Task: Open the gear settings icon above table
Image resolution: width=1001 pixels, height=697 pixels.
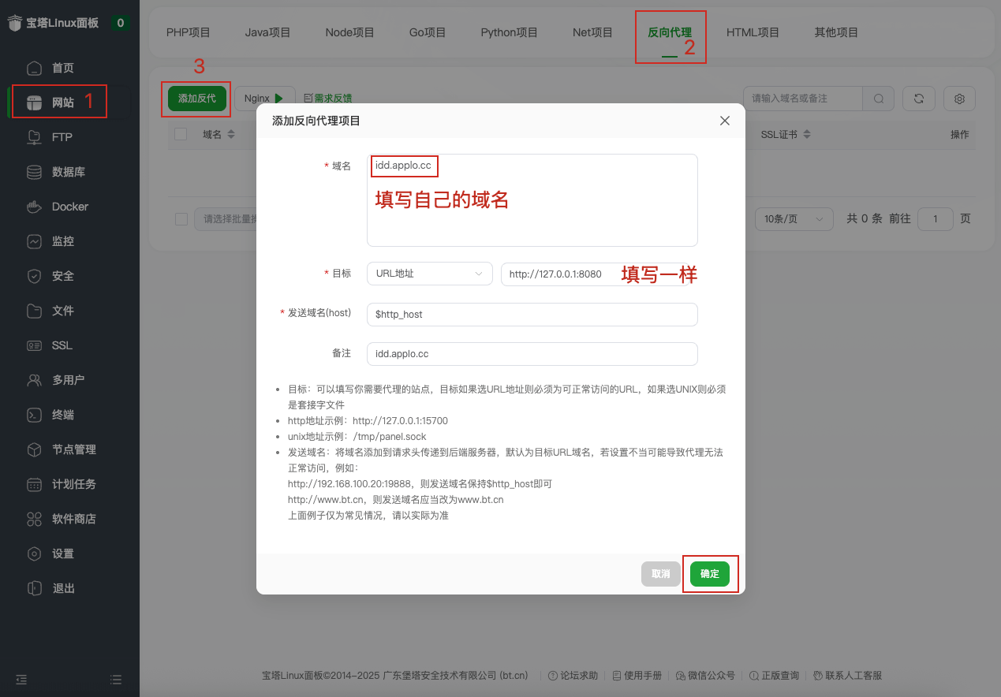Action: pyautogui.click(x=959, y=99)
